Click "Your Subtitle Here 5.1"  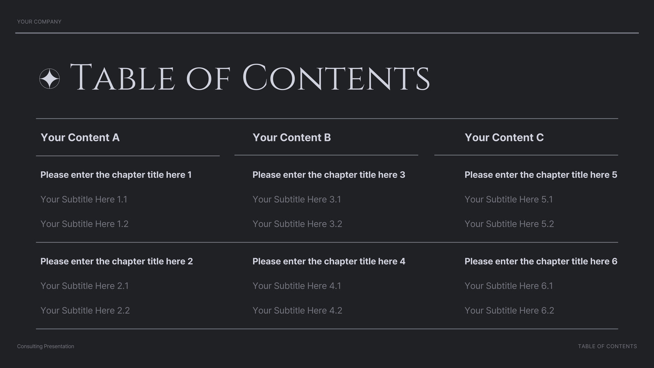(x=508, y=199)
